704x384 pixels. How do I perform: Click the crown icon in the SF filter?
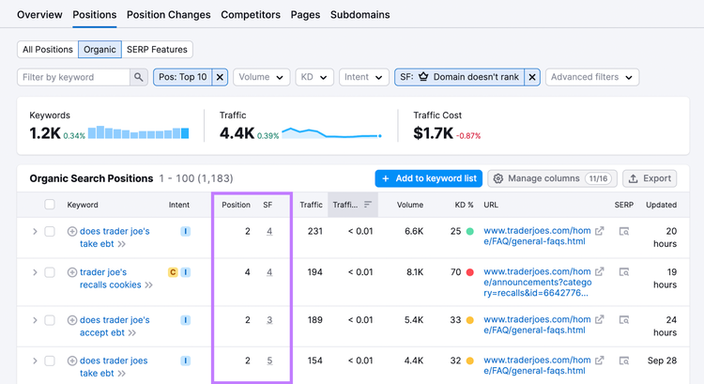423,77
